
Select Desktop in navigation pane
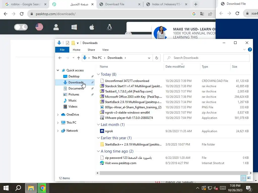point(74,76)
